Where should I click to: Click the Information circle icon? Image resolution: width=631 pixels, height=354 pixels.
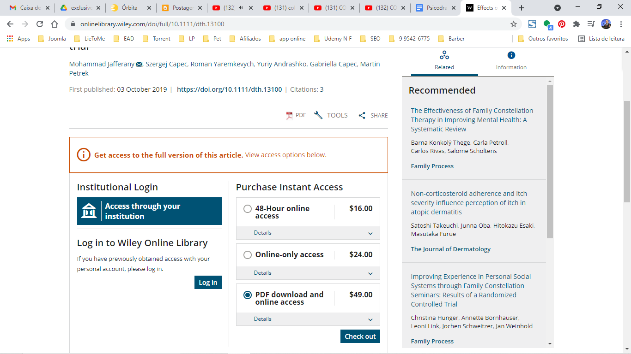coord(511,55)
